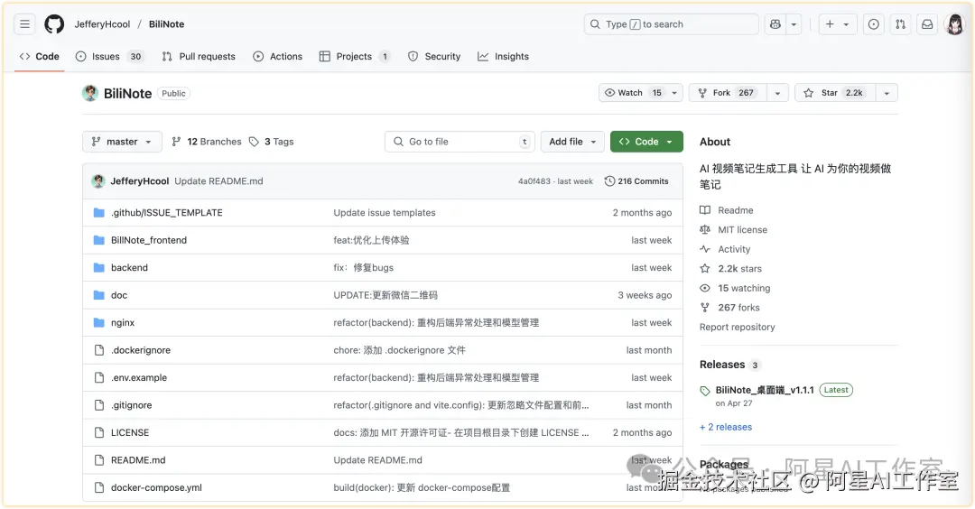Open the hamburger navigation menu

25,24
